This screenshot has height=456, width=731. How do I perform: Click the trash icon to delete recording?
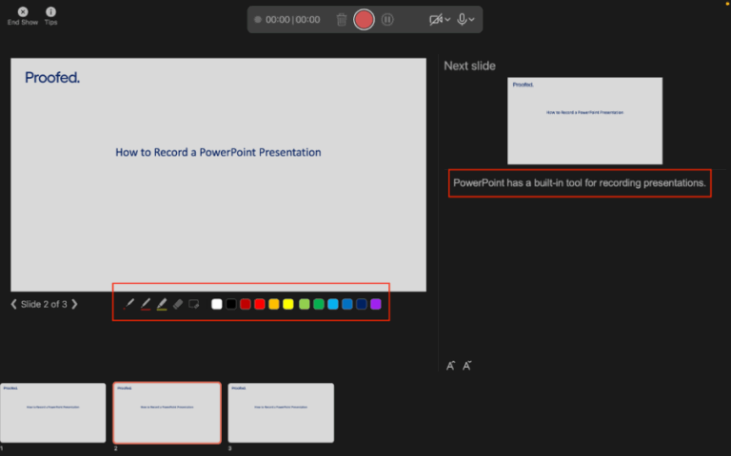pyautogui.click(x=342, y=20)
